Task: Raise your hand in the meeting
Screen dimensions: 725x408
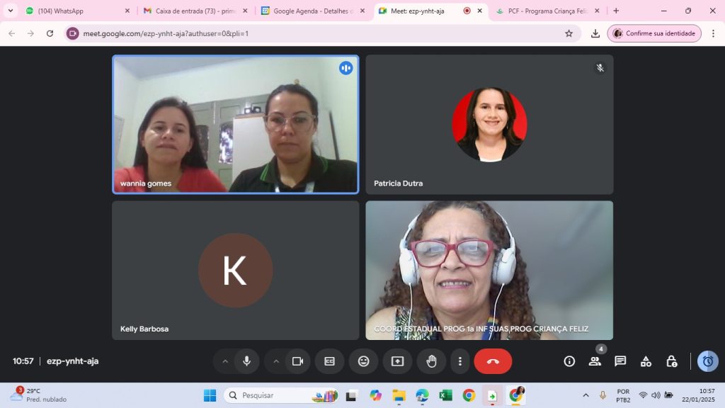Action: 431,361
